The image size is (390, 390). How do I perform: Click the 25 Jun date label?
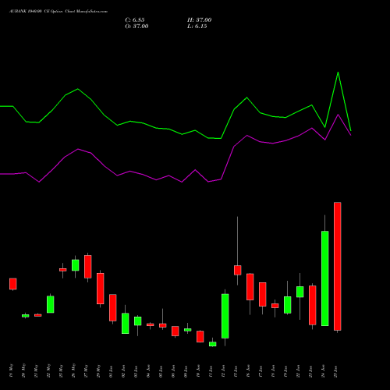click(x=335, y=371)
